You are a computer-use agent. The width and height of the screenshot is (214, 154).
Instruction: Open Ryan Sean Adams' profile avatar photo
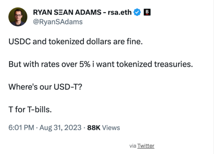[x=18, y=17]
